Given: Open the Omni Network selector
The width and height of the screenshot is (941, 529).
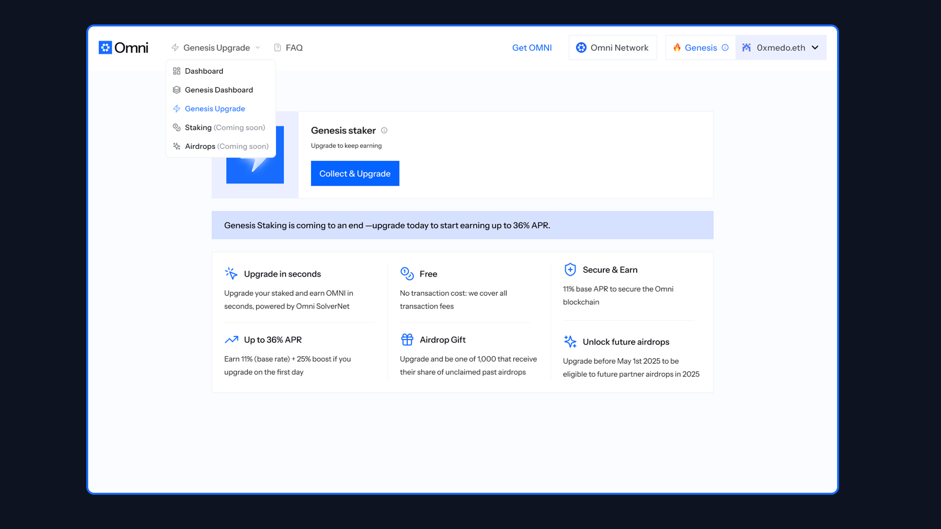Looking at the screenshot, I should tap(613, 48).
